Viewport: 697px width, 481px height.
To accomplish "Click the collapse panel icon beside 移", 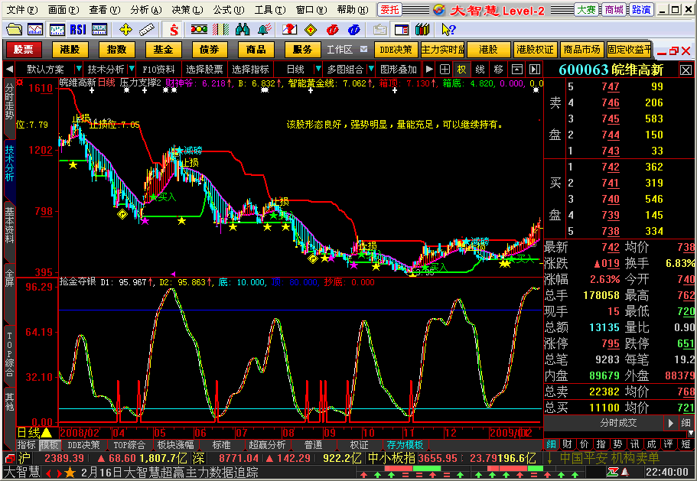I will pos(517,70).
